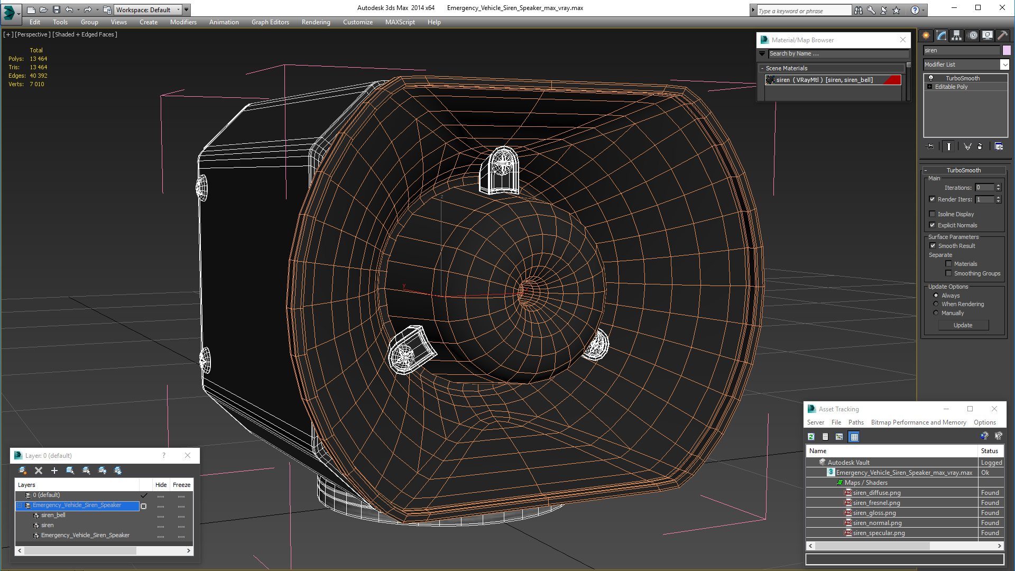The height and width of the screenshot is (571, 1015).
Task: Click the TurboSmooth Update button
Action: 963,325
